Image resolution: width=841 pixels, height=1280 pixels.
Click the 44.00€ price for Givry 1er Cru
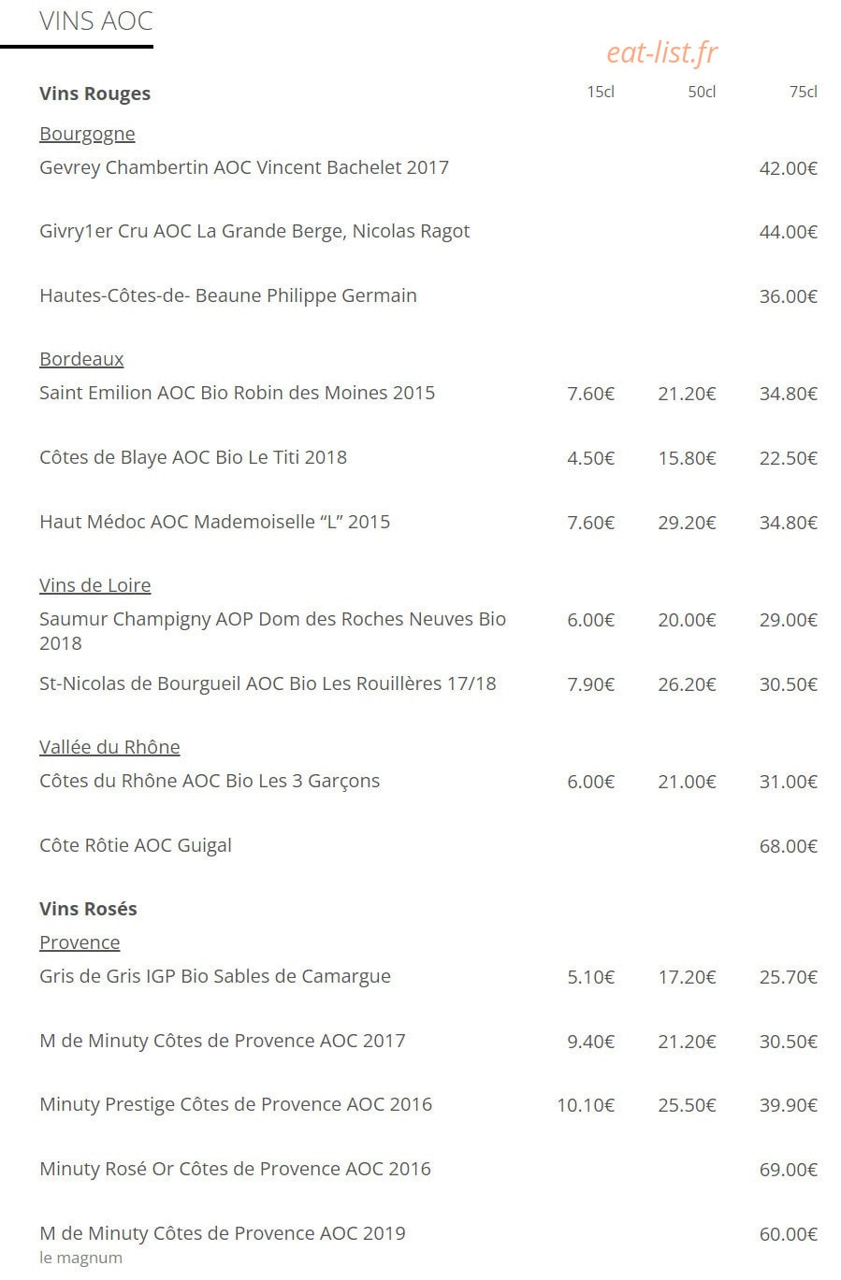[789, 232]
